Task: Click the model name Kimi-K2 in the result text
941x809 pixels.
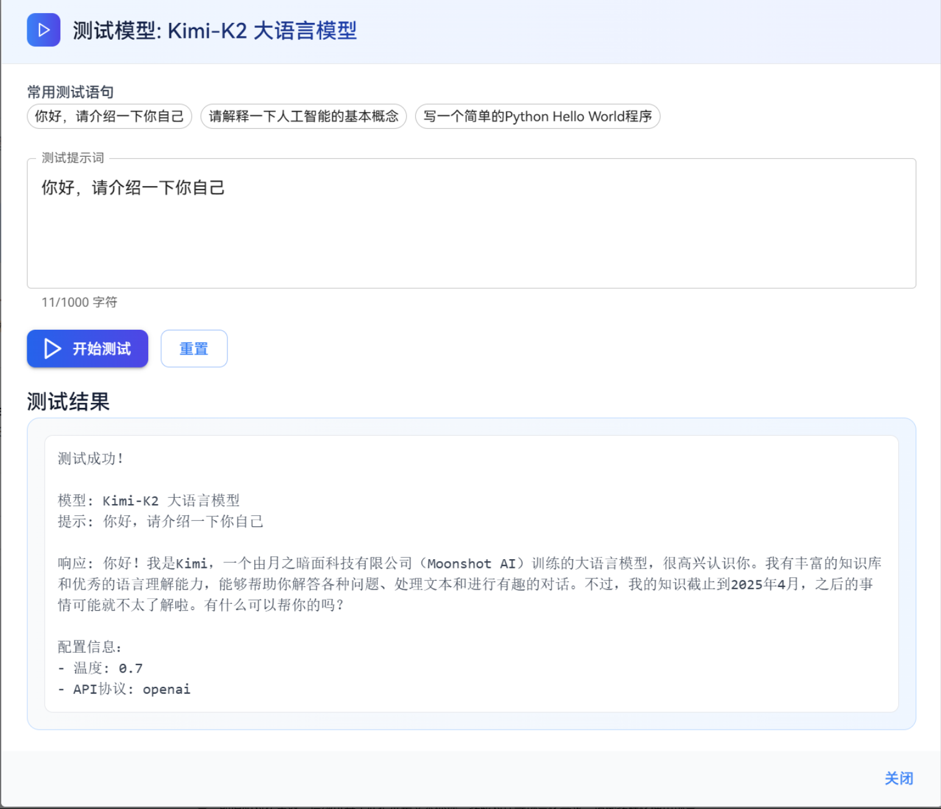Action: point(131,500)
